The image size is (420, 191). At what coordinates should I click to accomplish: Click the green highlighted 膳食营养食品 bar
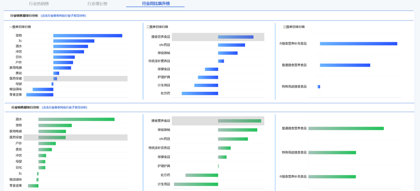[239, 121]
